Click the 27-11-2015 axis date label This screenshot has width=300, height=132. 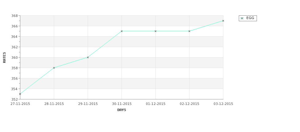pos(20,104)
